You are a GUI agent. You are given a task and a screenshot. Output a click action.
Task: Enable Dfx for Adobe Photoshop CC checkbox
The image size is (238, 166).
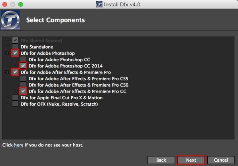[23, 59]
